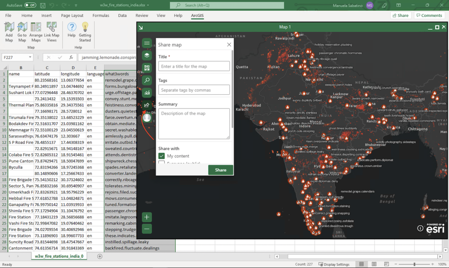Click the Excel Save icon
449x268 pixels.
(43, 5)
